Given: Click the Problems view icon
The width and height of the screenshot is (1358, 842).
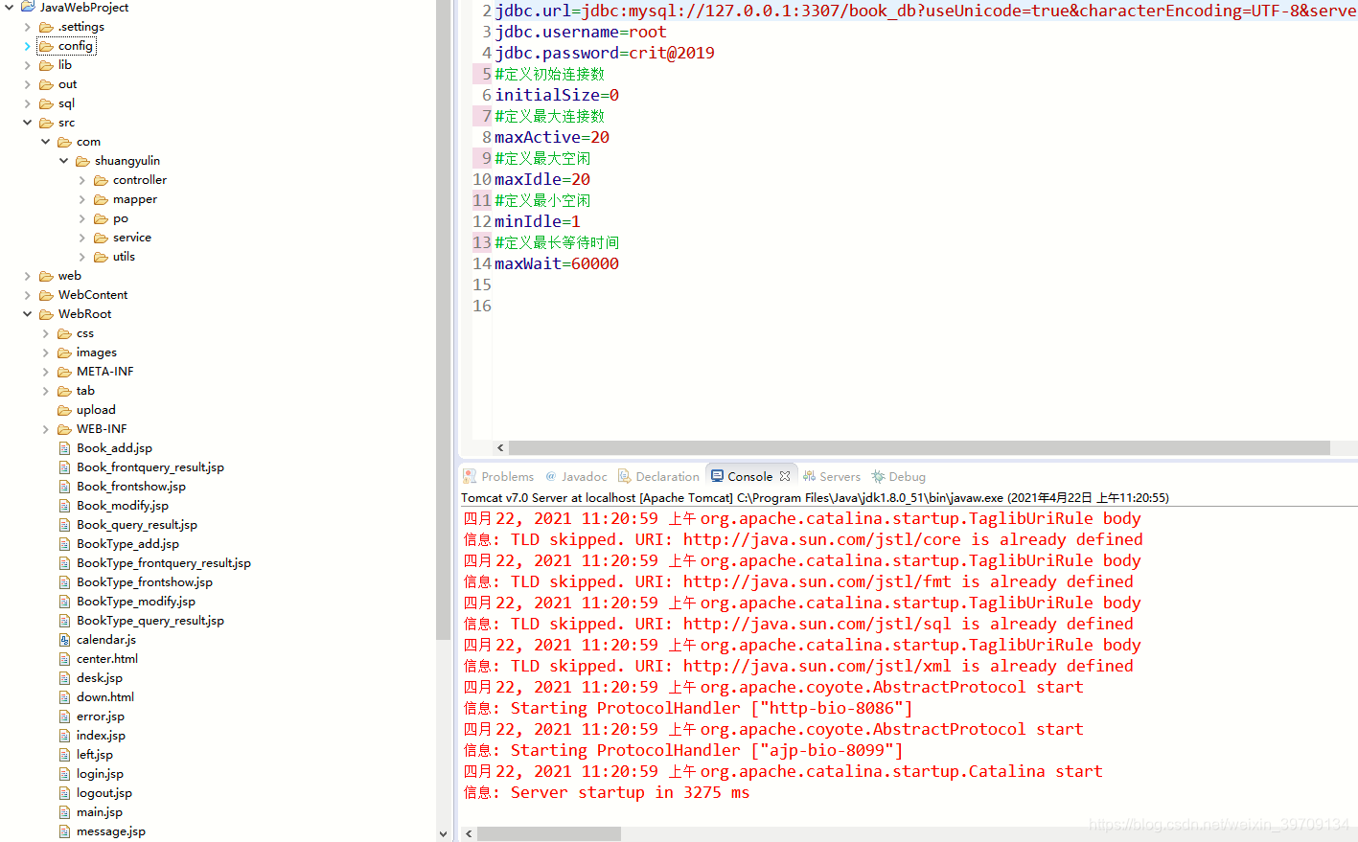Looking at the screenshot, I should (x=470, y=476).
